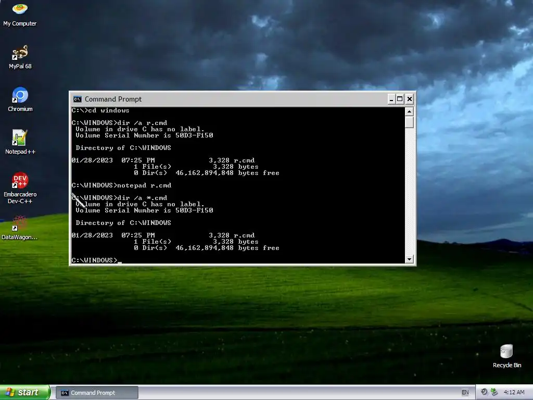Click scrollbar down arrow in Command Prompt
The image size is (533, 400).
[x=409, y=259]
